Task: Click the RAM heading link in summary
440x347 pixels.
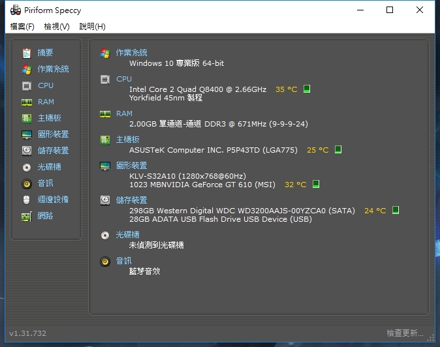Action: click(124, 113)
